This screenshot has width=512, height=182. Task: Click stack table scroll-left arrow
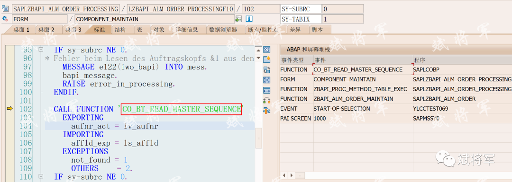284,175
